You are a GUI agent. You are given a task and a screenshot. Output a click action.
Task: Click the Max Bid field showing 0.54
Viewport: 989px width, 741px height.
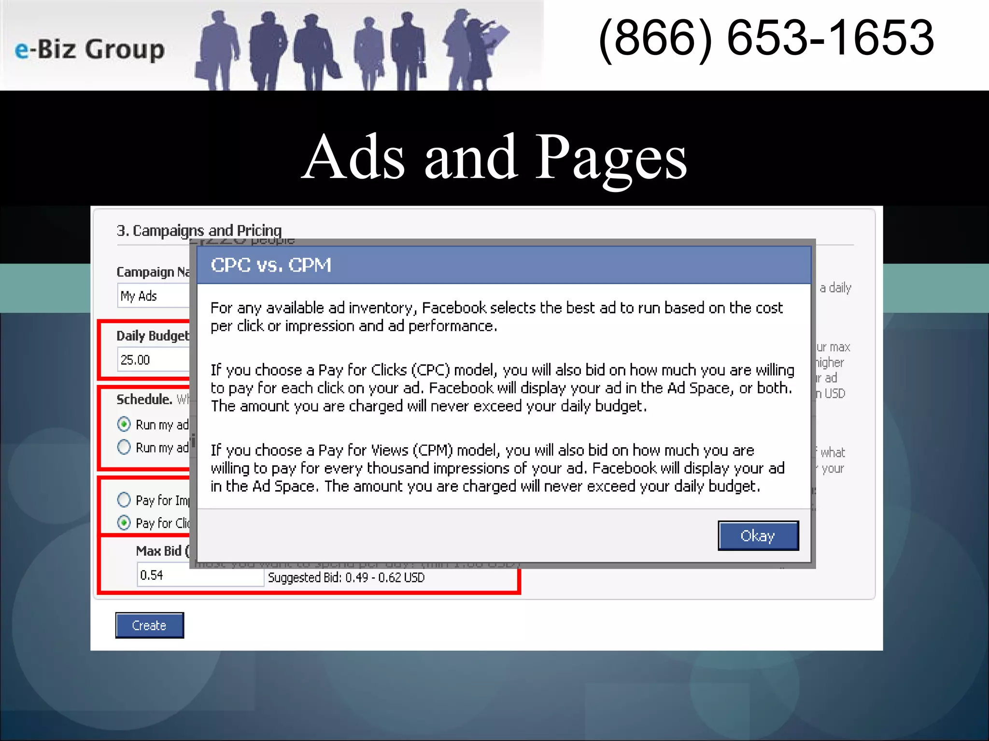(200, 575)
